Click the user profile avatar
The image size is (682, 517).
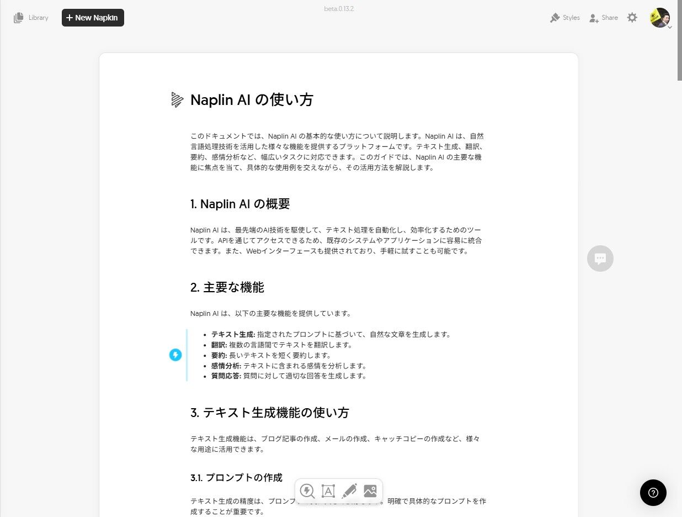click(x=659, y=17)
